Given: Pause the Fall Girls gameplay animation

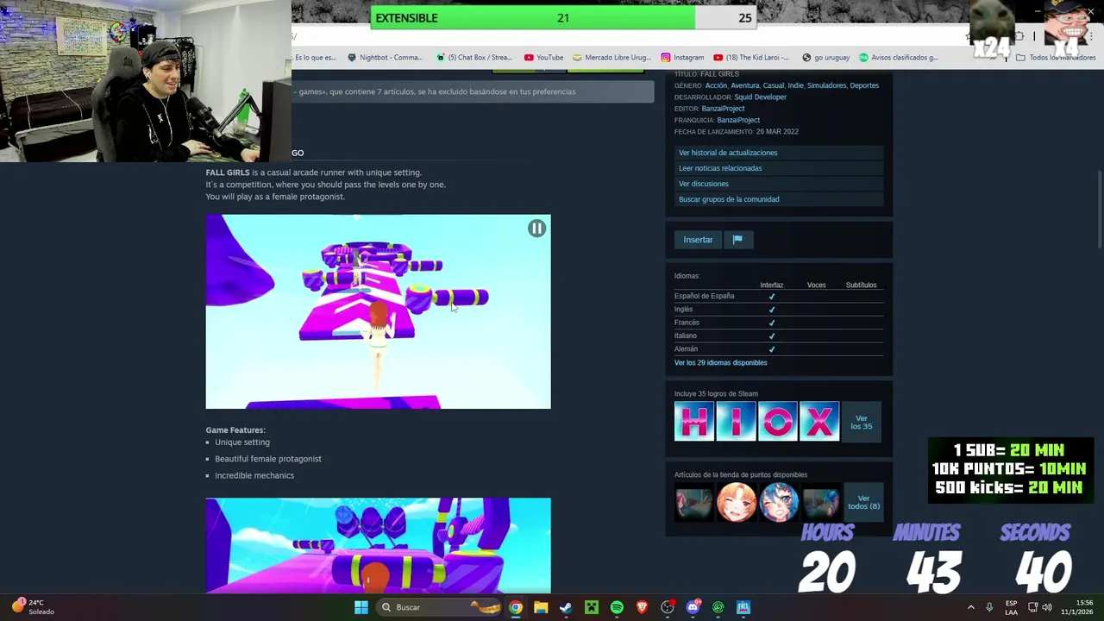Looking at the screenshot, I should pyautogui.click(x=536, y=228).
